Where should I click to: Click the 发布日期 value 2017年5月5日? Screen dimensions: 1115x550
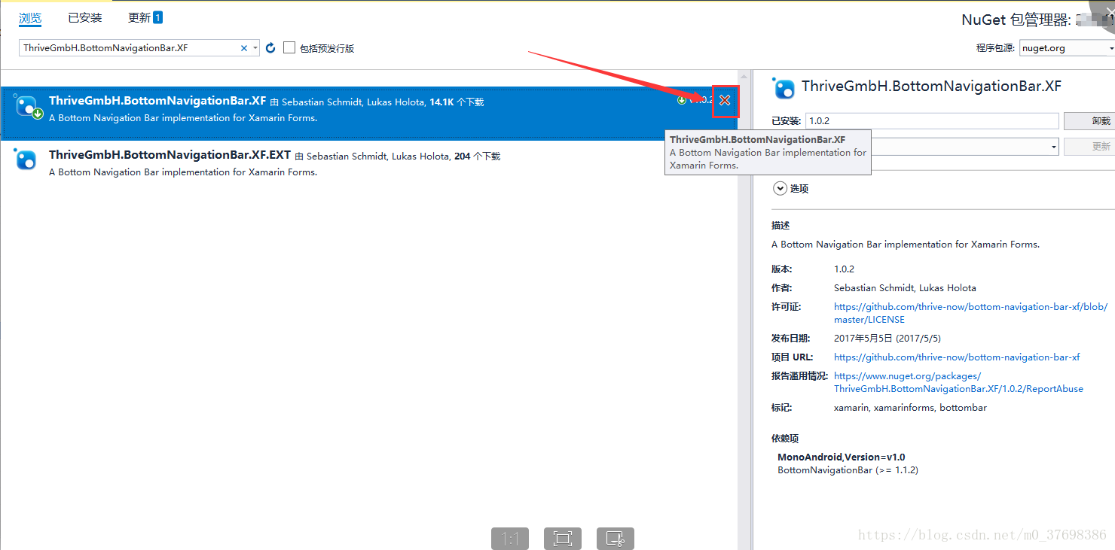887,339
